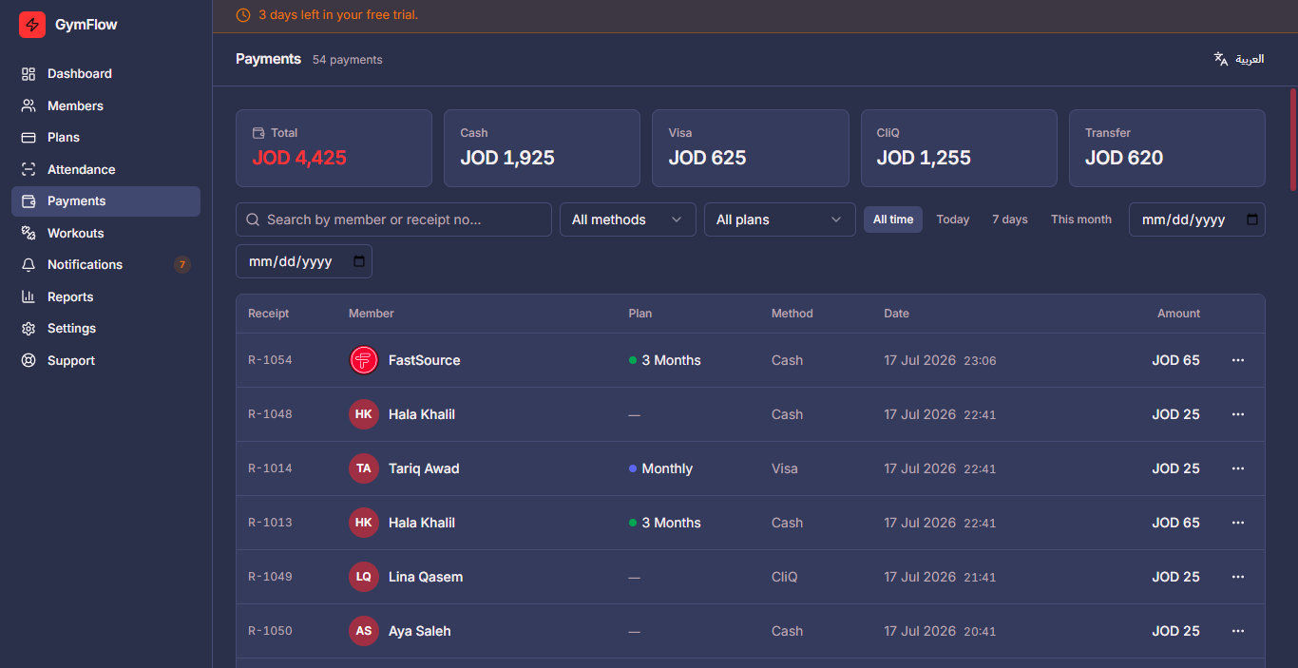Click the second date input below search
The width and height of the screenshot is (1298, 668).
tap(304, 261)
